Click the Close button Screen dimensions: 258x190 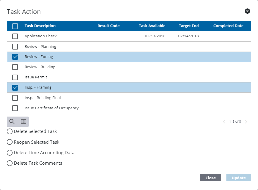tap(210, 177)
